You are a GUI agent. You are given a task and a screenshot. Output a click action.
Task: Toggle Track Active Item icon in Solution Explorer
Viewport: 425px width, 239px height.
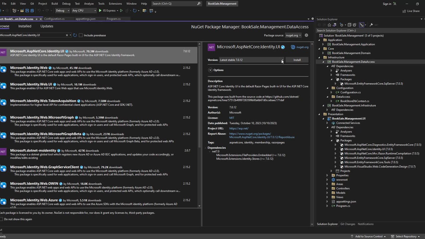(x=362, y=25)
